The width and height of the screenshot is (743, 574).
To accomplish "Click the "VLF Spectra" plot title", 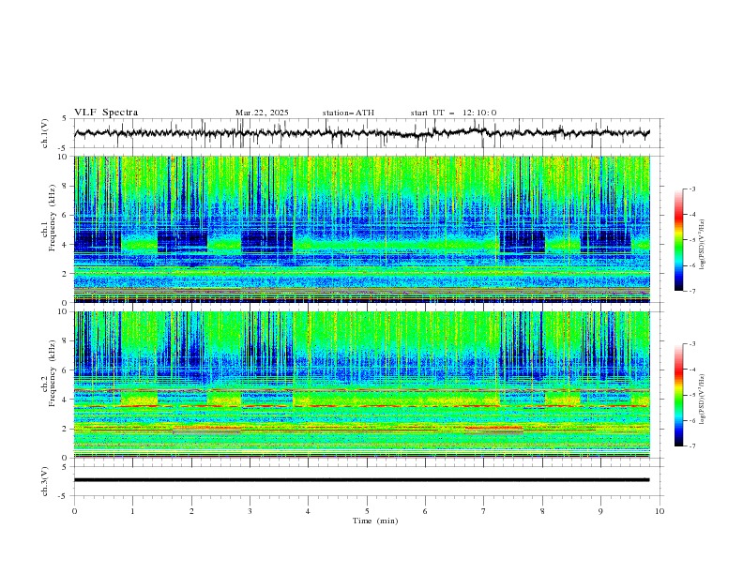I will coord(106,113).
